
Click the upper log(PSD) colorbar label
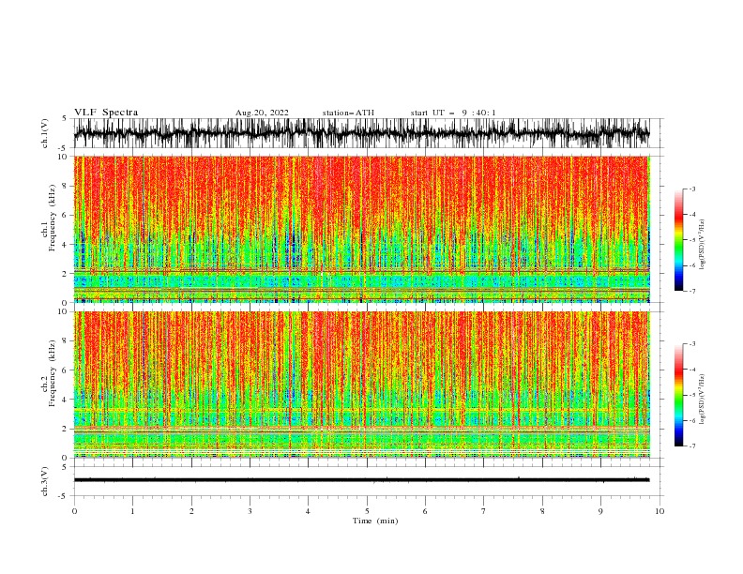[x=702, y=245]
